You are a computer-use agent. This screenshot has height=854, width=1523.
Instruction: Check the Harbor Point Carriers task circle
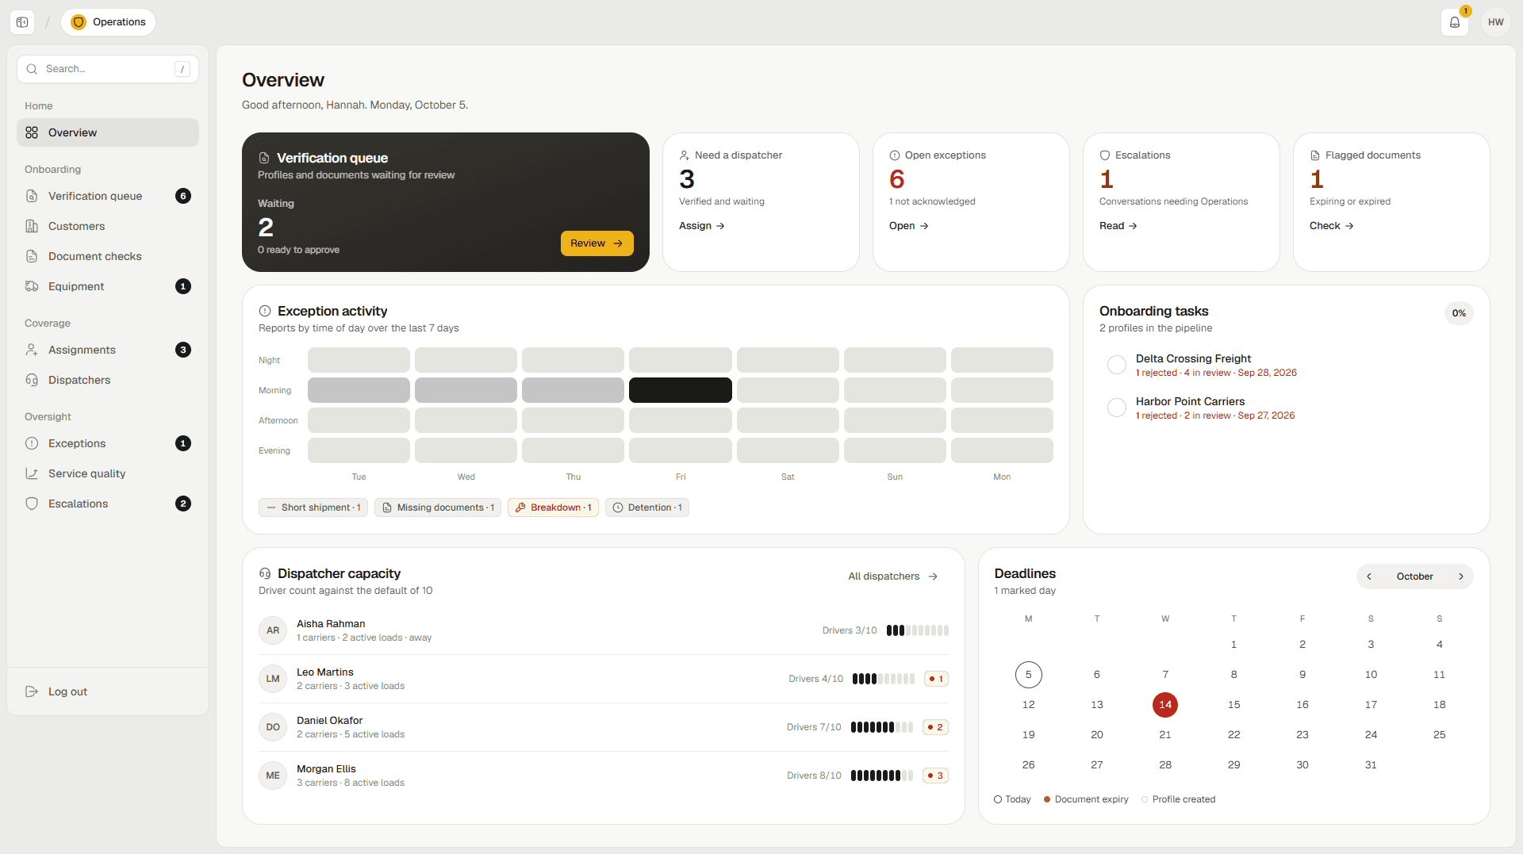(x=1117, y=408)
